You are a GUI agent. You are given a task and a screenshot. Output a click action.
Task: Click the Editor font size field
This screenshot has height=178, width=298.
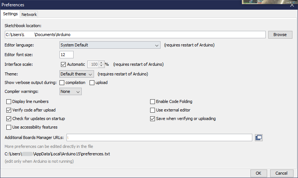pyautogui.click(x=67, y=55)
